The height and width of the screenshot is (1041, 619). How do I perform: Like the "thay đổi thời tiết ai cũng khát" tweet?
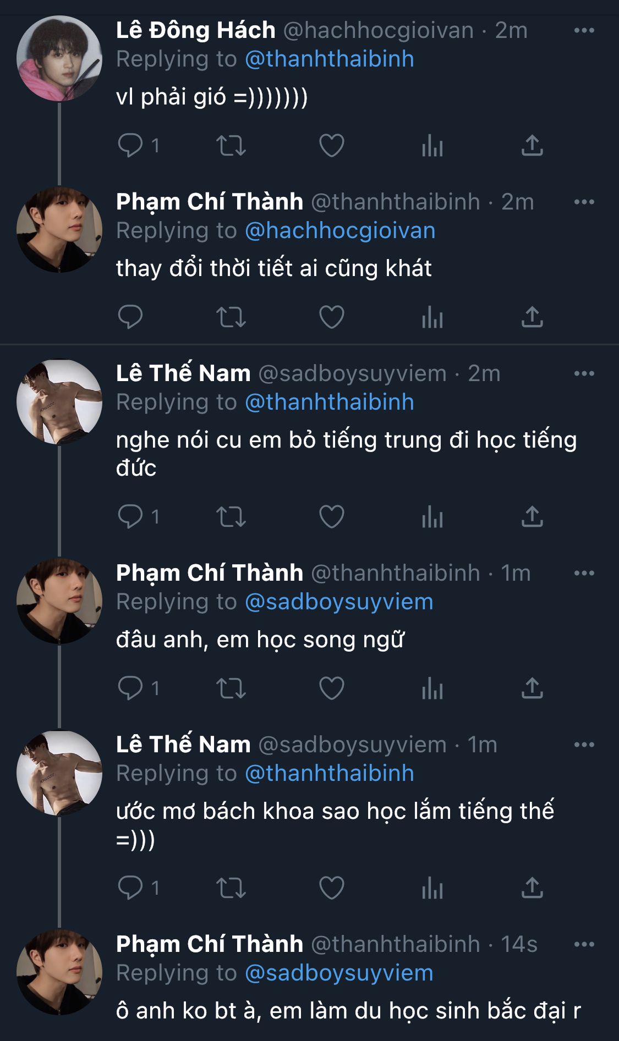pyautogui.click(x=331, y=317)
